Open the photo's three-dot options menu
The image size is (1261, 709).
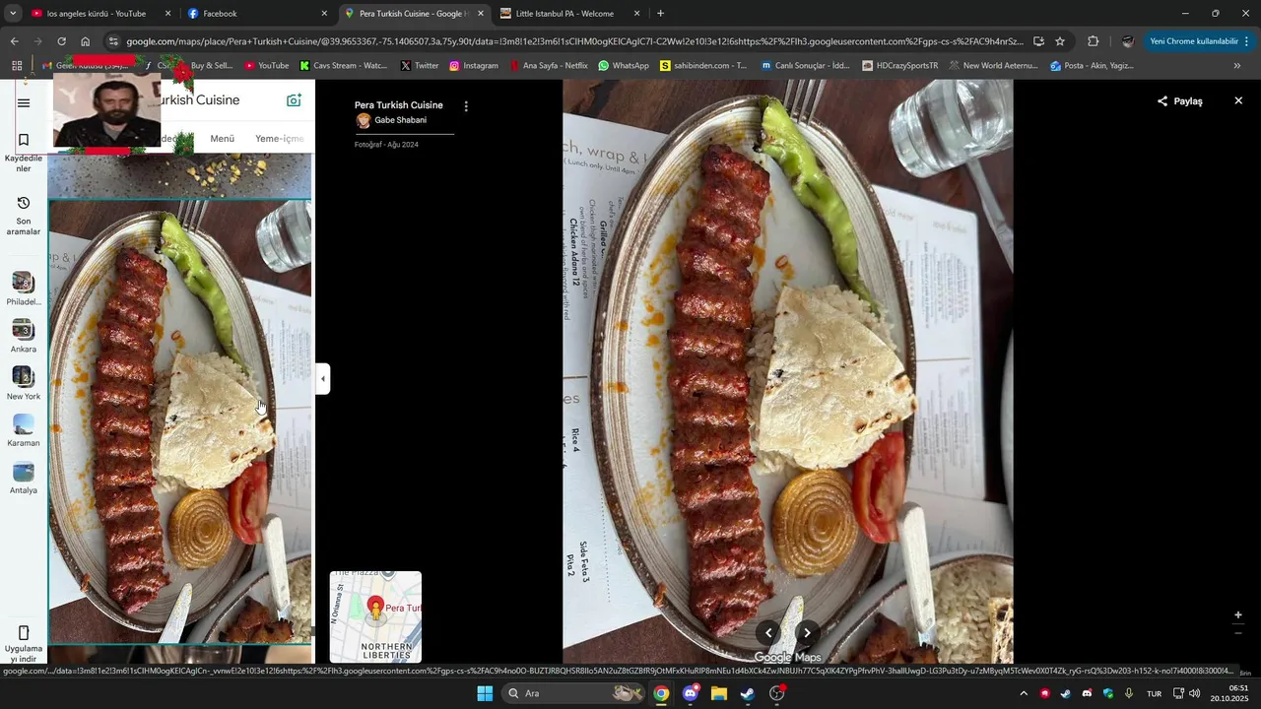pyautogui.click(x=466, y=106)
